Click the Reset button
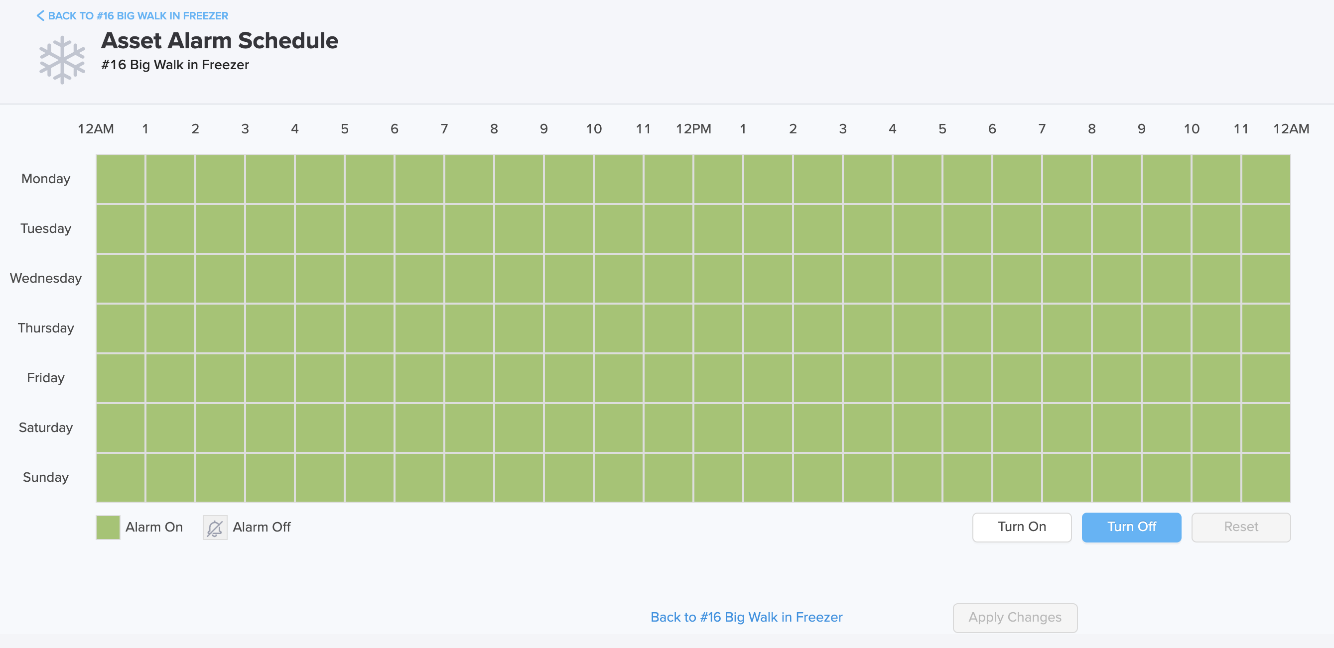 (x=1241, y=527)
